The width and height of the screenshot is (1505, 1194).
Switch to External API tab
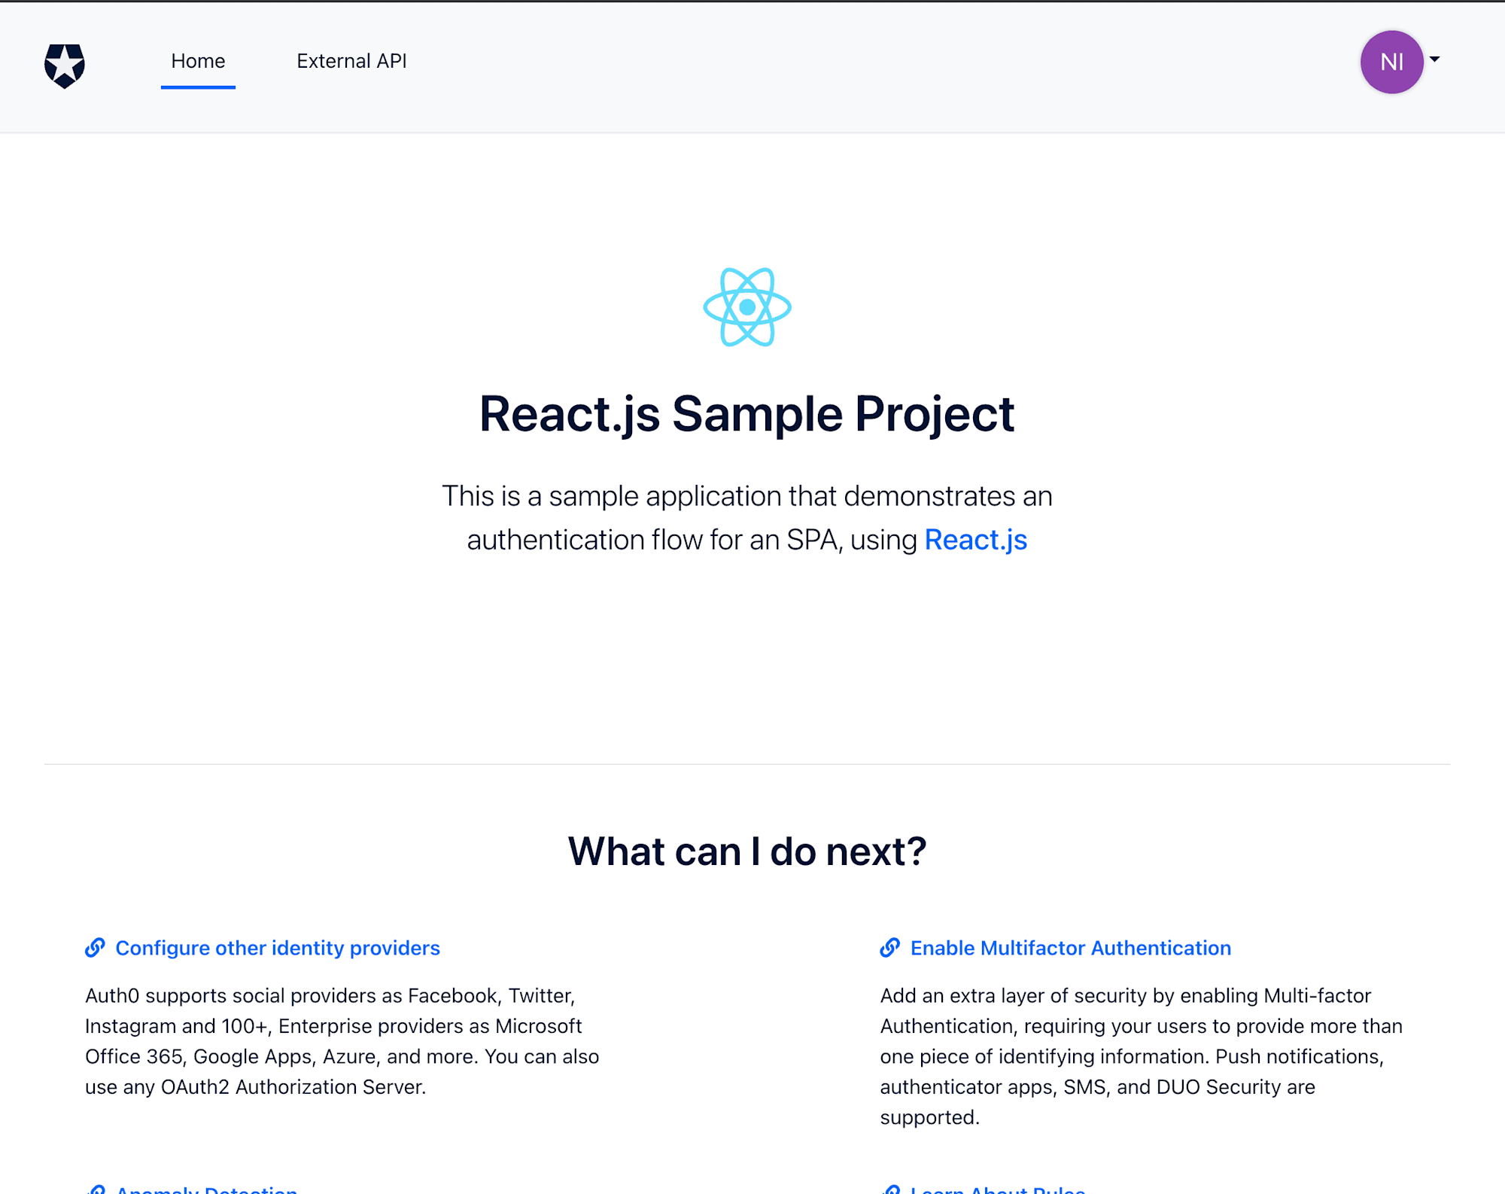point(351,61)
